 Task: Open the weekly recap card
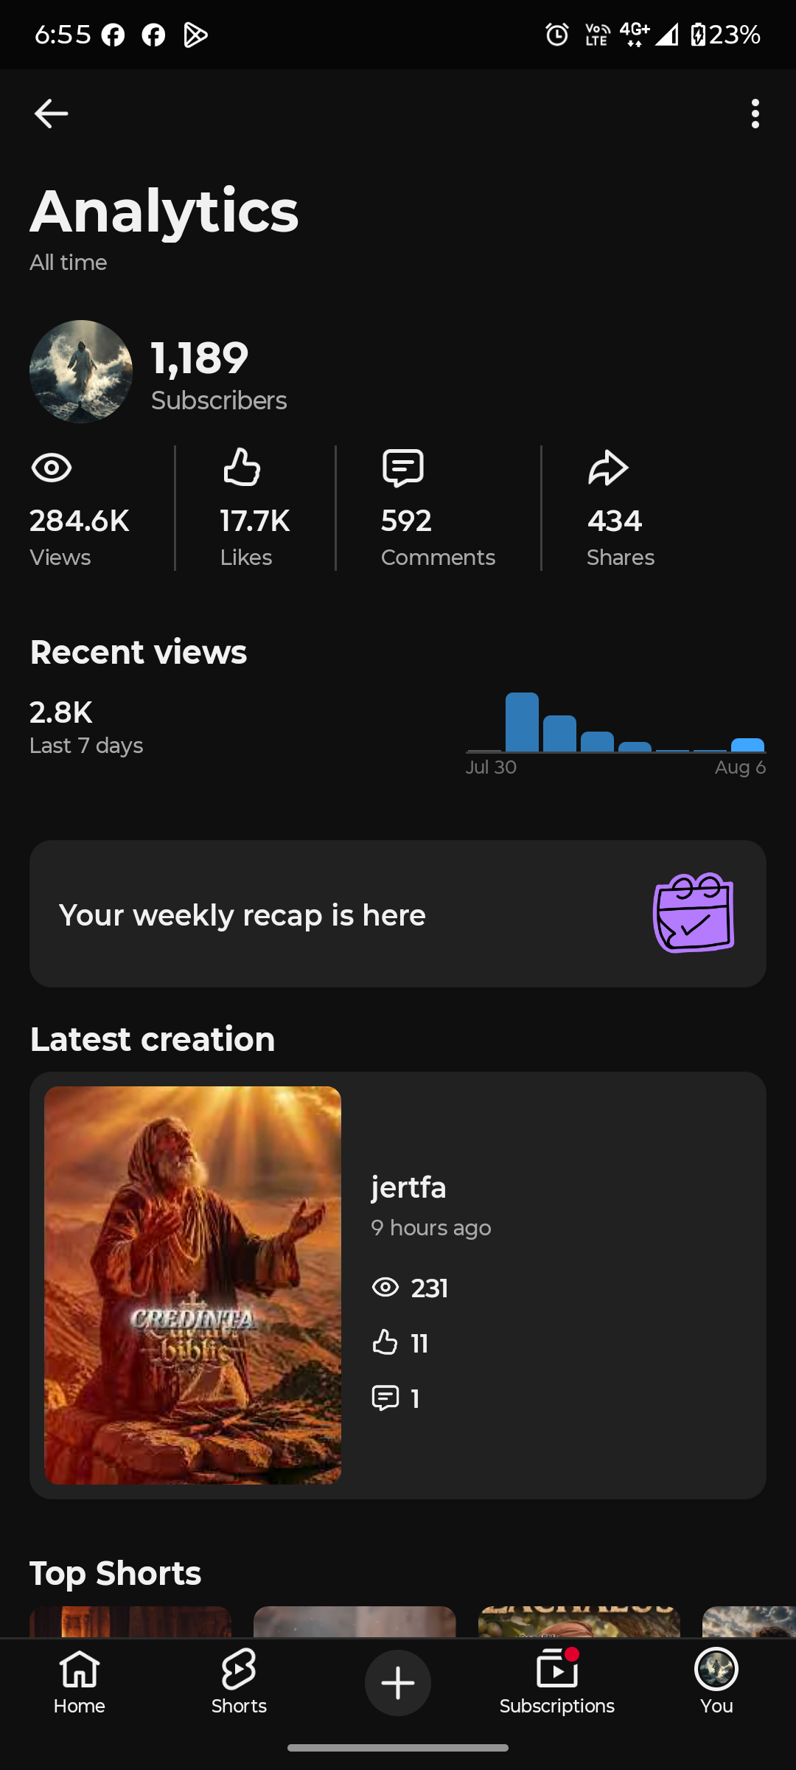tap(398, 914)
